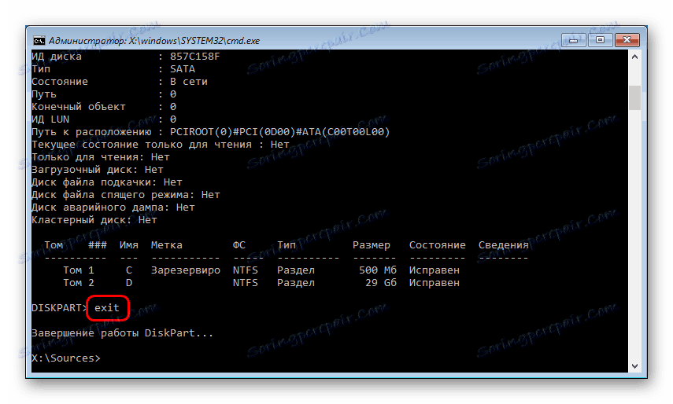Click the drive letter 'D' in volume table

pyautogui.click(x=129, y=283)
